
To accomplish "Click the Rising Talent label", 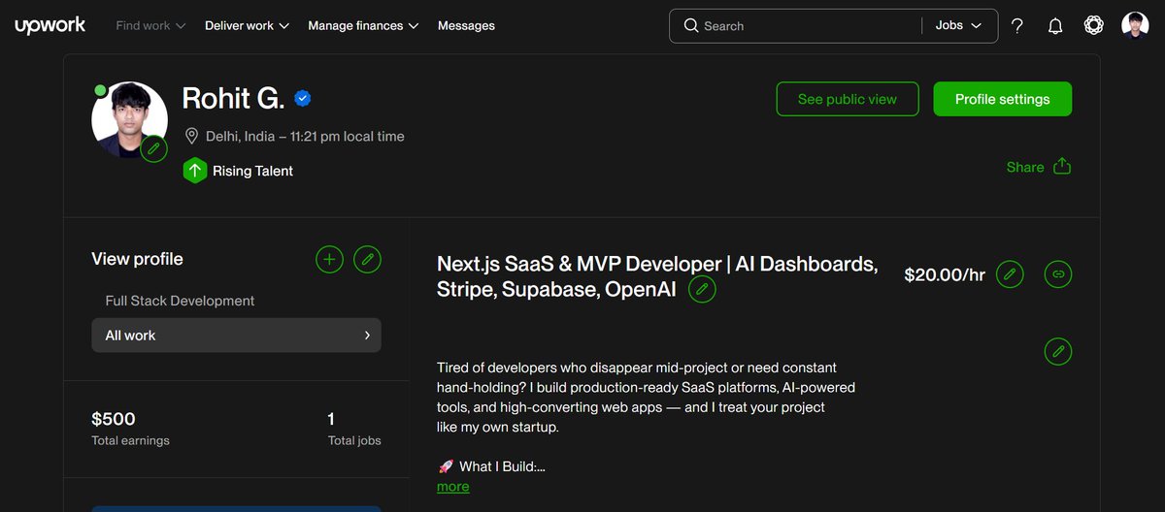I will [252, 171].
